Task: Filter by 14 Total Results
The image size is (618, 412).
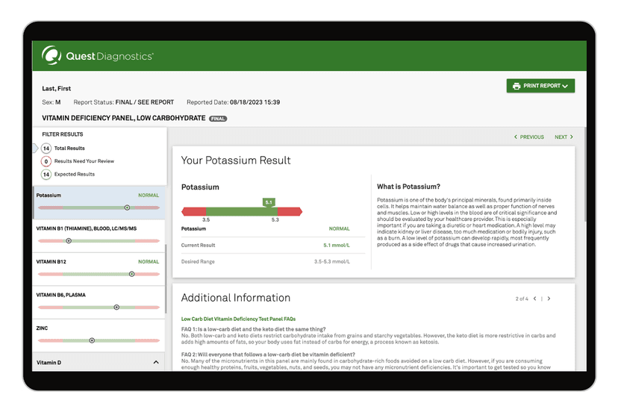Action: pyautogui.click(x=63, y=149)
